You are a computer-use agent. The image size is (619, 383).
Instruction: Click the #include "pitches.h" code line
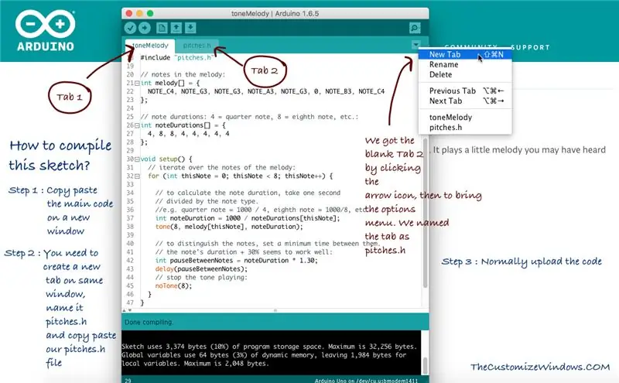click(177, 58)
